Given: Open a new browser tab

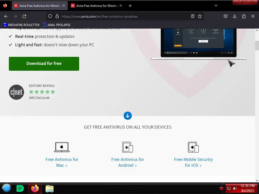Looking at the screenshot, I should (130, 6).
